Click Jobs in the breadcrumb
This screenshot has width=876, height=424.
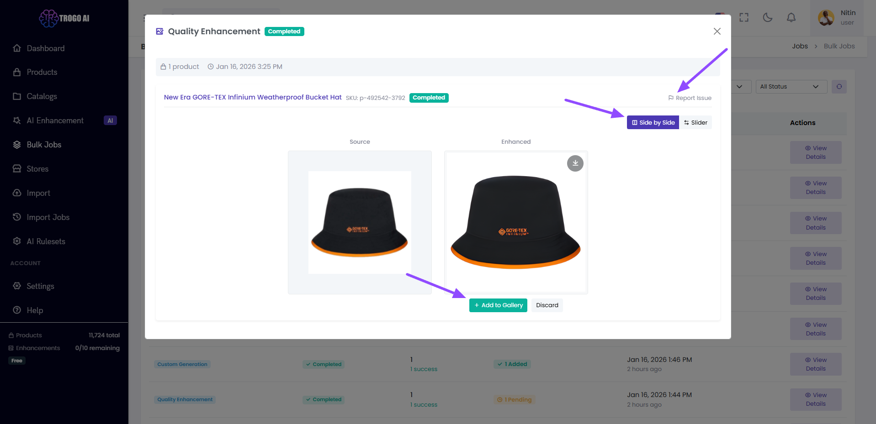[x=800, y=46]
